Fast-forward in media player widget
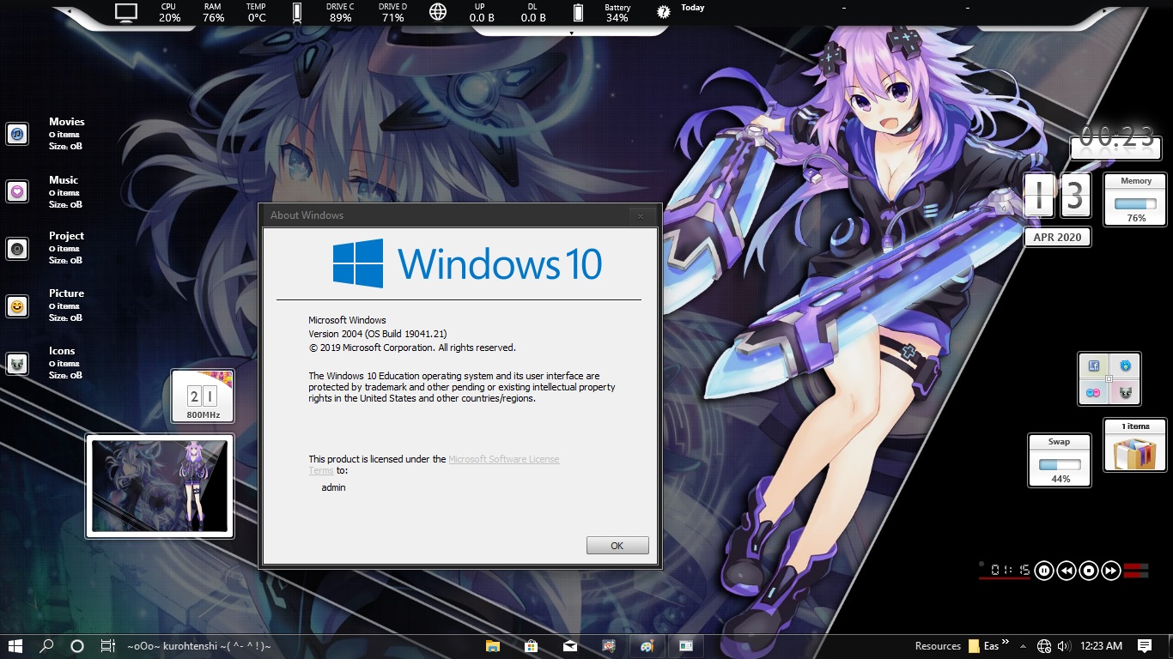The width and height of the screenshot is (1173, 659). (x=1110, y=570)
